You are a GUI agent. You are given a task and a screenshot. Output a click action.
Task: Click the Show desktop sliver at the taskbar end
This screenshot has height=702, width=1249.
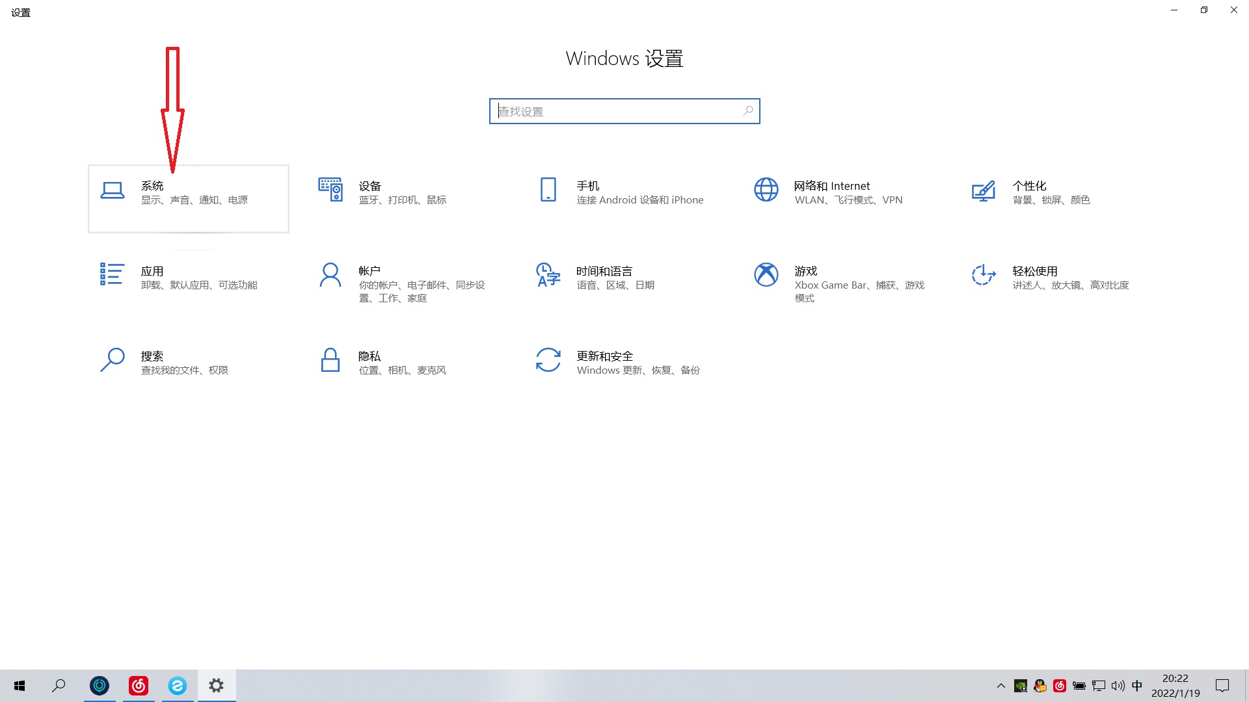coord(1246,686)
